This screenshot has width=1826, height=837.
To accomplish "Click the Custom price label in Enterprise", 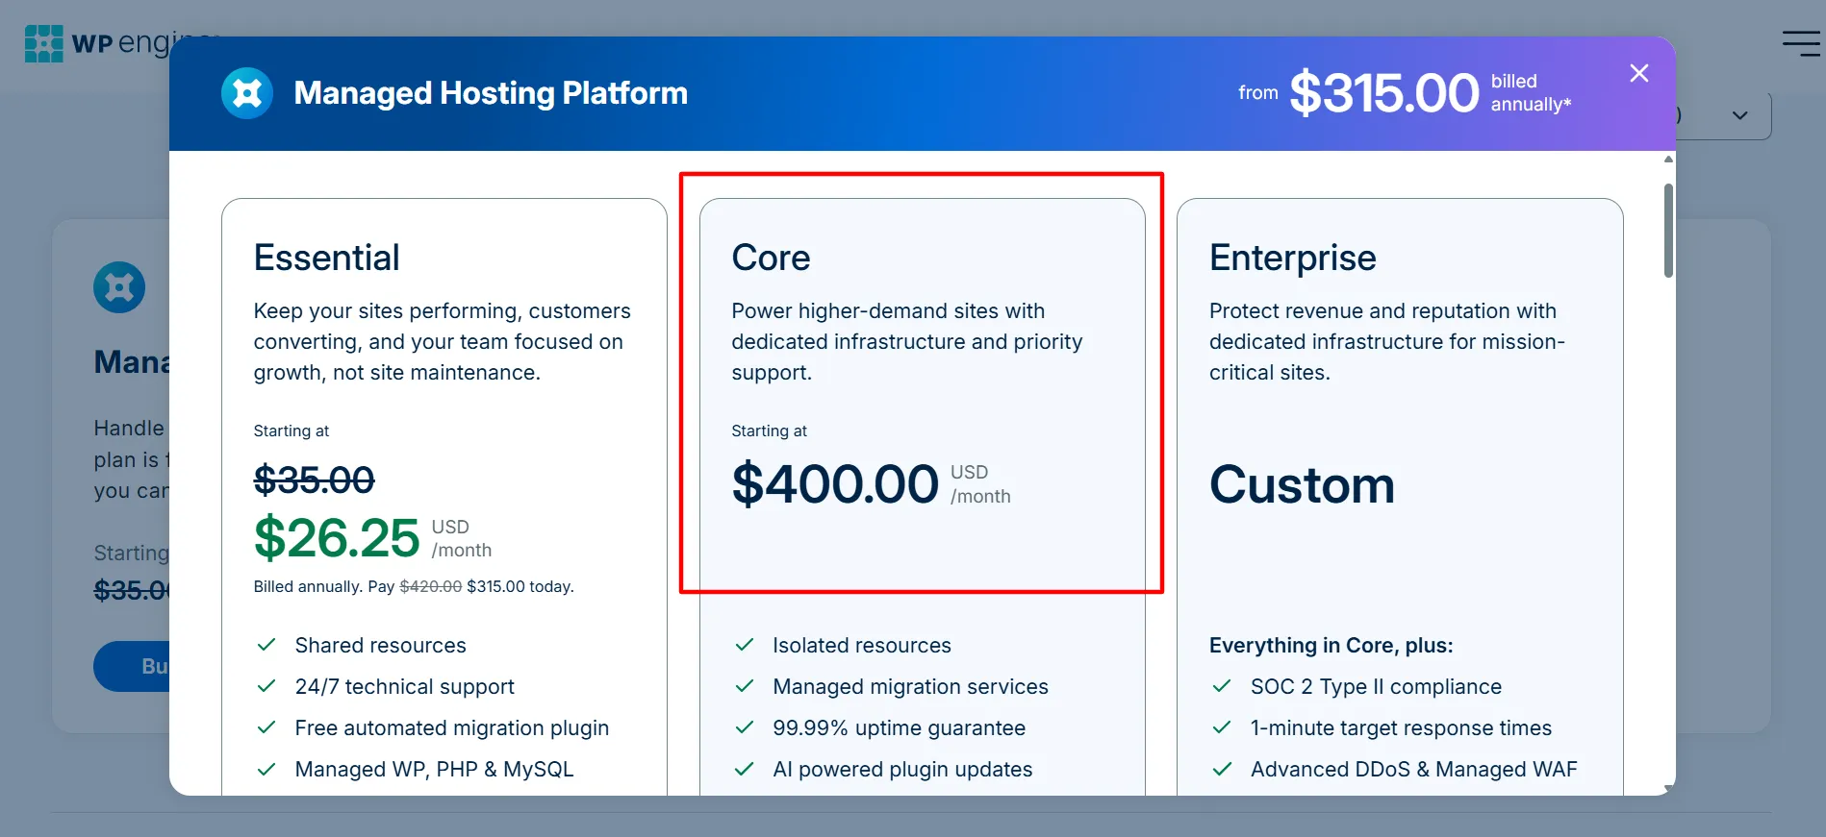I will click(x=1302, y=484).
